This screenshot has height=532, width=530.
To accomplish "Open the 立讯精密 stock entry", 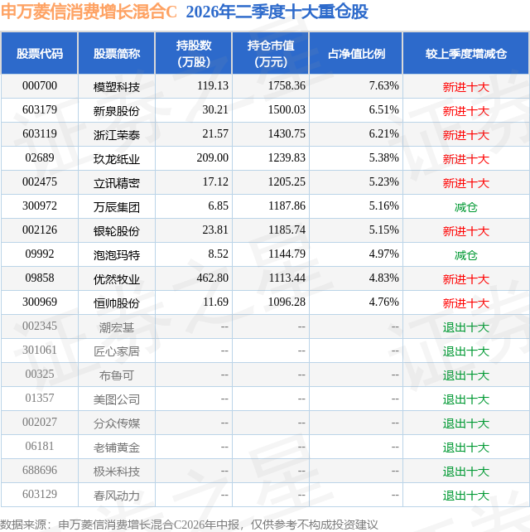I will pyautogui.click(x=117, y=183).
